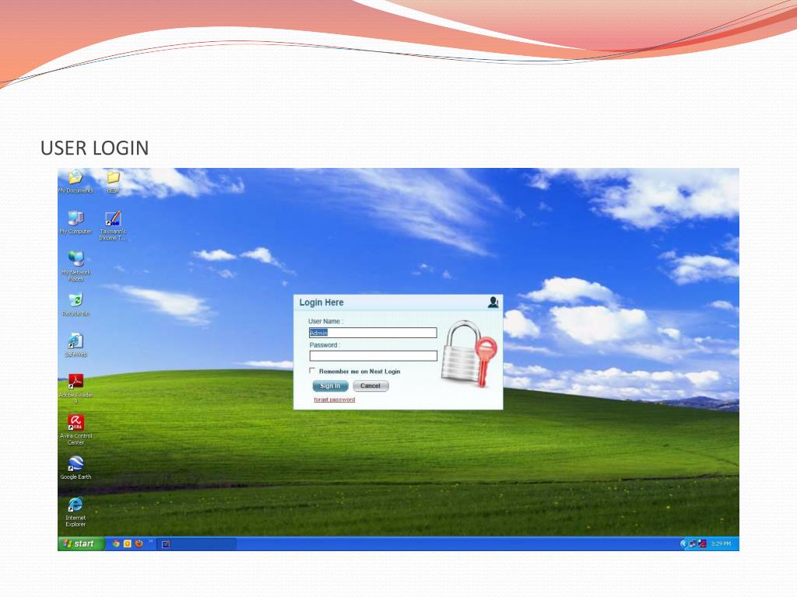Open the Internet Explorer desktop icon
The image size is (797, 597).
point(75,511)
